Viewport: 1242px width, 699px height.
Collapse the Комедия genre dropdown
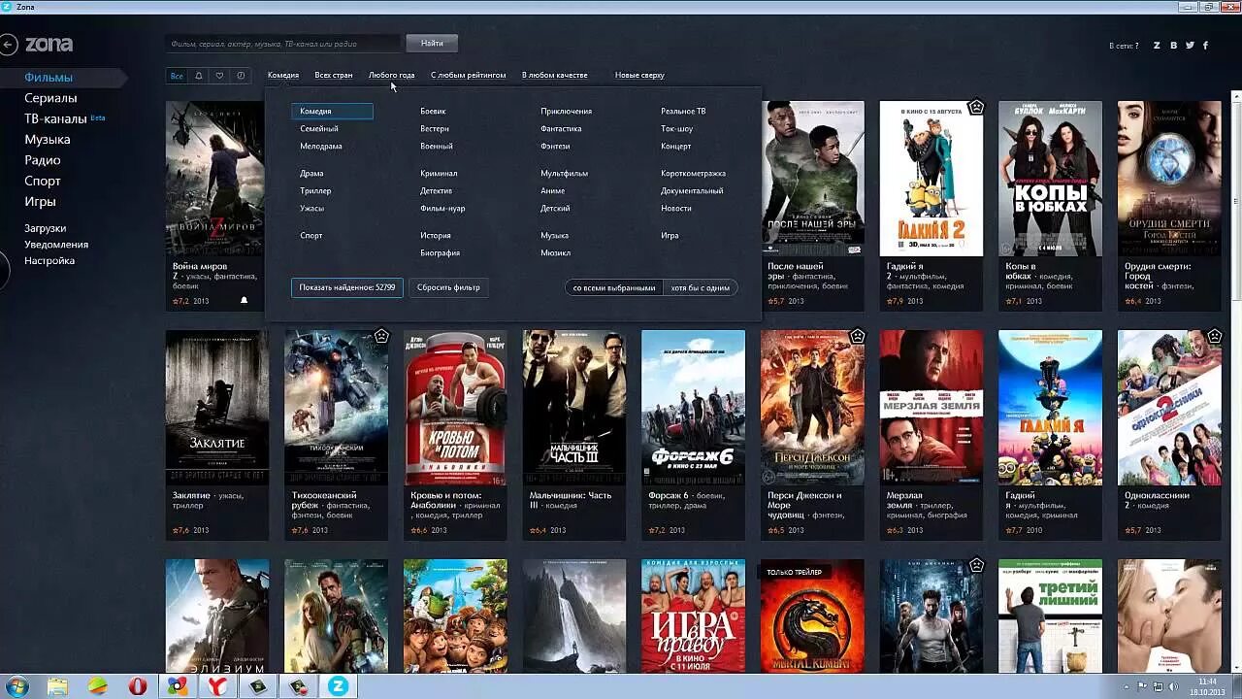pyautogui.click(x=283, y=75)
